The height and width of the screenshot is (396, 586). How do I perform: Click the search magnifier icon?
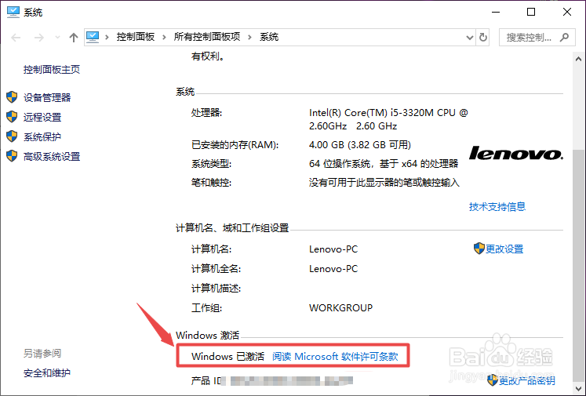coord(564,37)
